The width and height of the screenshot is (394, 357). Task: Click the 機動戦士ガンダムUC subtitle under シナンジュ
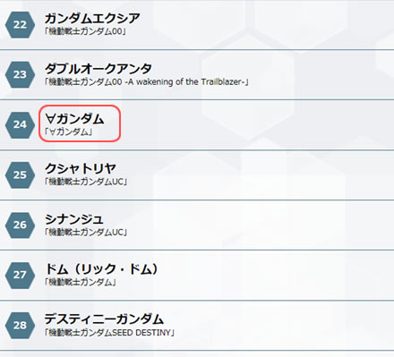[x=86, y=232]
